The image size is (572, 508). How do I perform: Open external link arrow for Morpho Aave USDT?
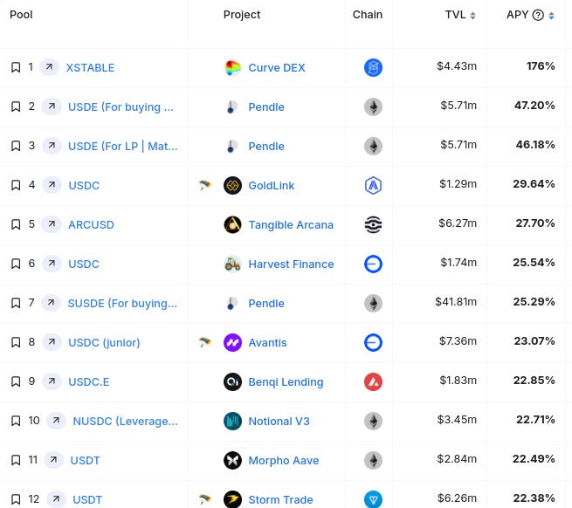point(53,460)
